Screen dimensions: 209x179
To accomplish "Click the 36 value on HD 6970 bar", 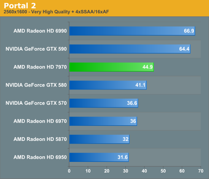I will pyautogui.click(x=133, y=121).
